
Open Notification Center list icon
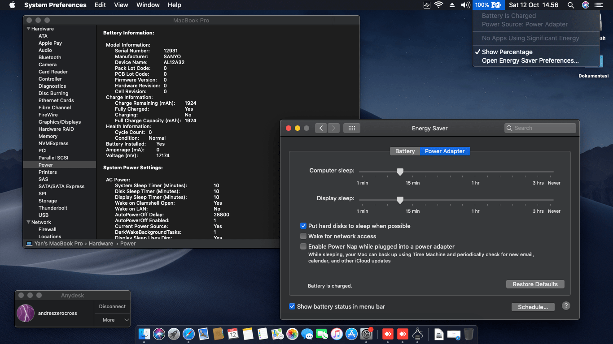point(598,5)
